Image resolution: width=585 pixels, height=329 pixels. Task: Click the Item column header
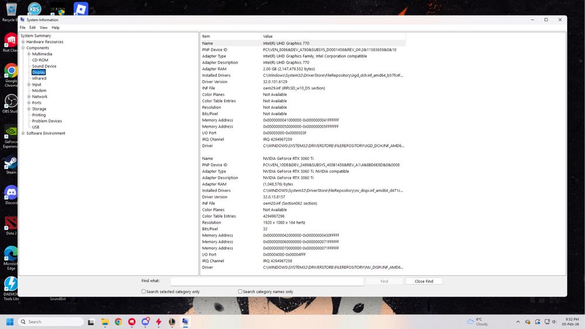coord(230,36)
